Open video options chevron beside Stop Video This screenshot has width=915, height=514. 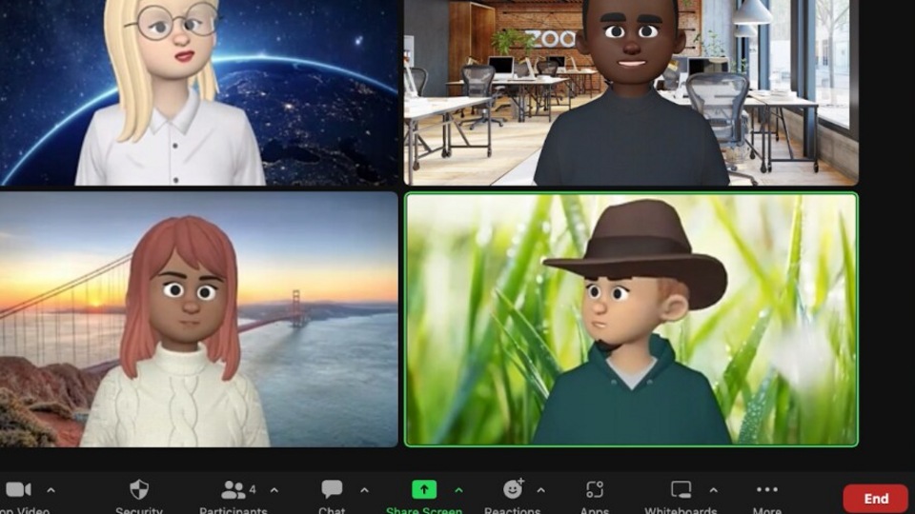[x=51, y=490]
